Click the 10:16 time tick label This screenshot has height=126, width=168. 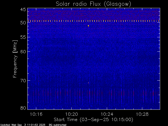(36, 114)
